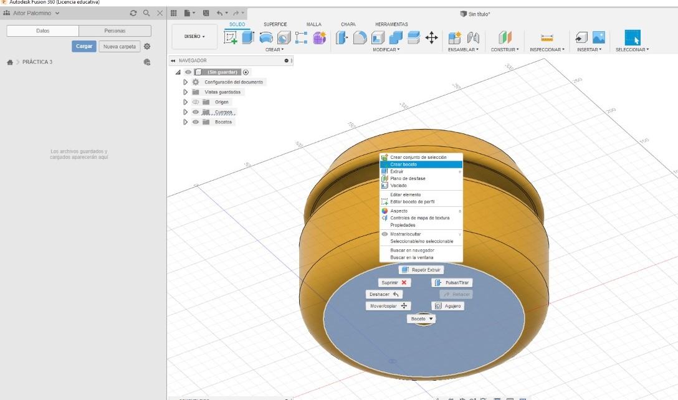The height and width of the screenshot is (400, 678).
Task: Open the data panel grid icon
Action: click(174, 13)
